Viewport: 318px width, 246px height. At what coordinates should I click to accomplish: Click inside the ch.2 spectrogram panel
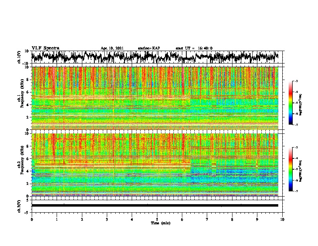[x=155, y=165]
